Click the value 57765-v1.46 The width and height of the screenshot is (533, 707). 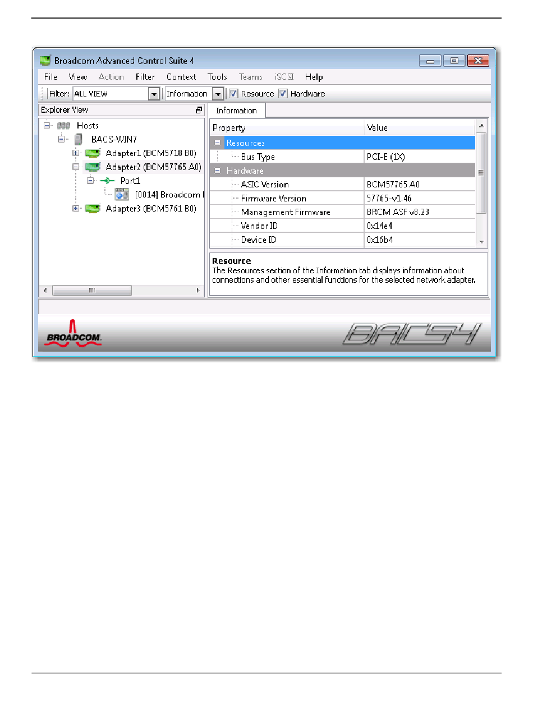(388, 198)
